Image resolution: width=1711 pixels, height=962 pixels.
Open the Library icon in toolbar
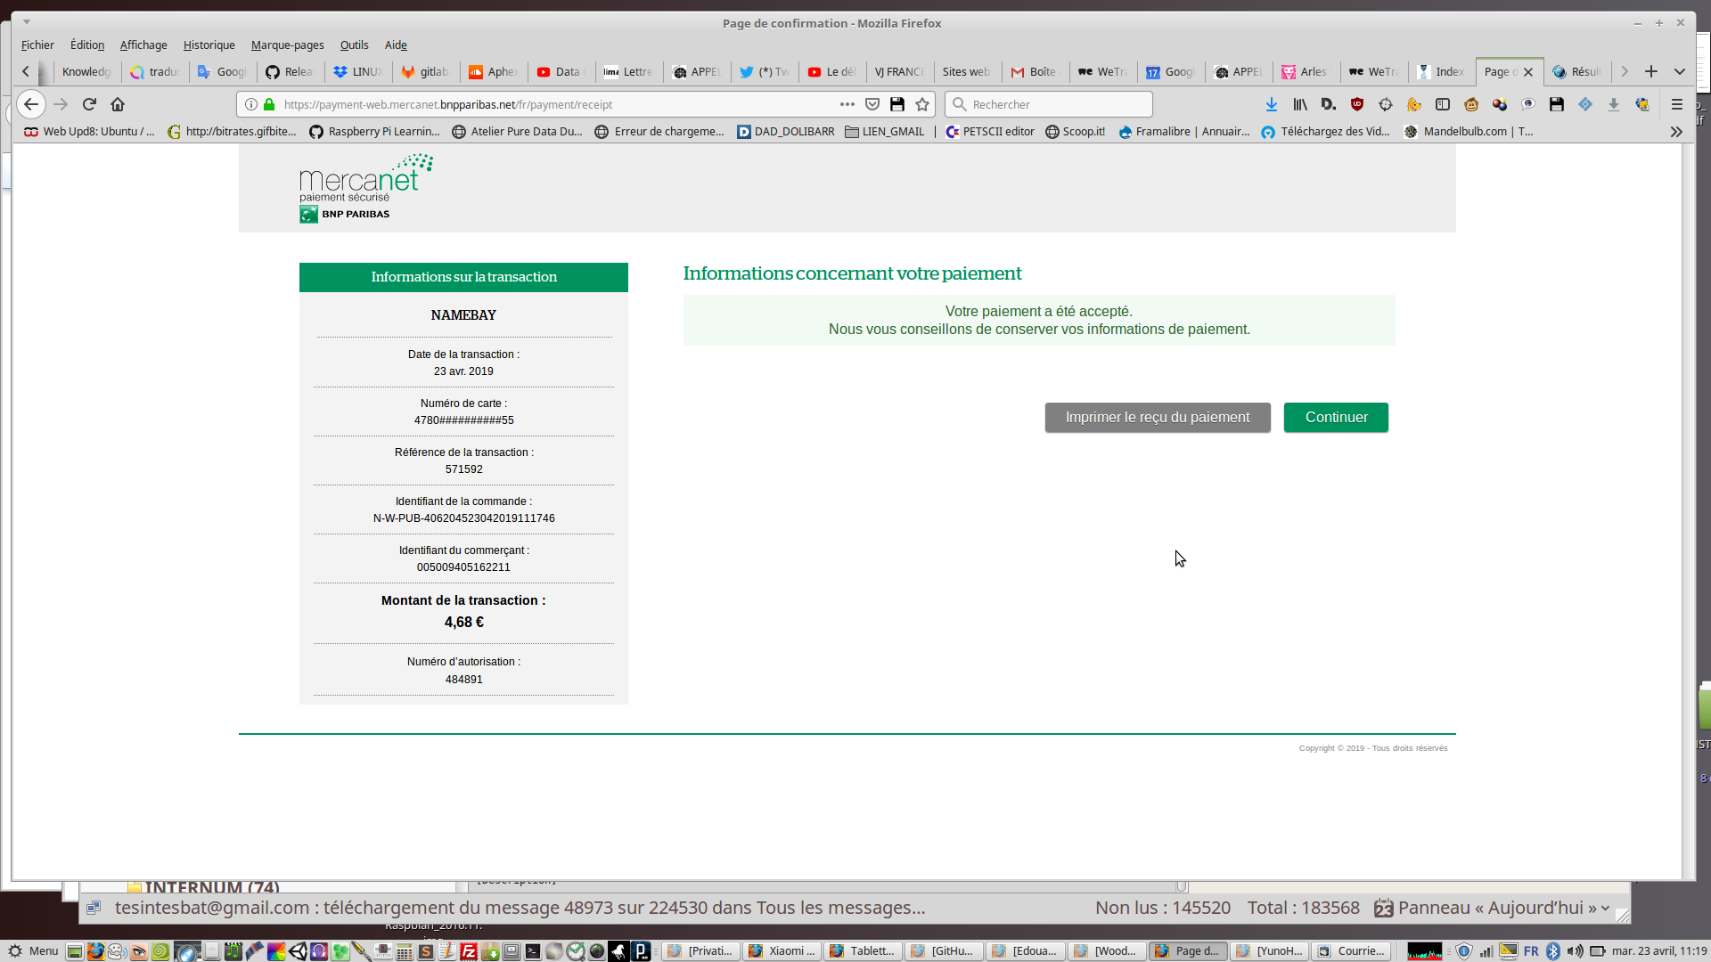(x=1300, y=104)
